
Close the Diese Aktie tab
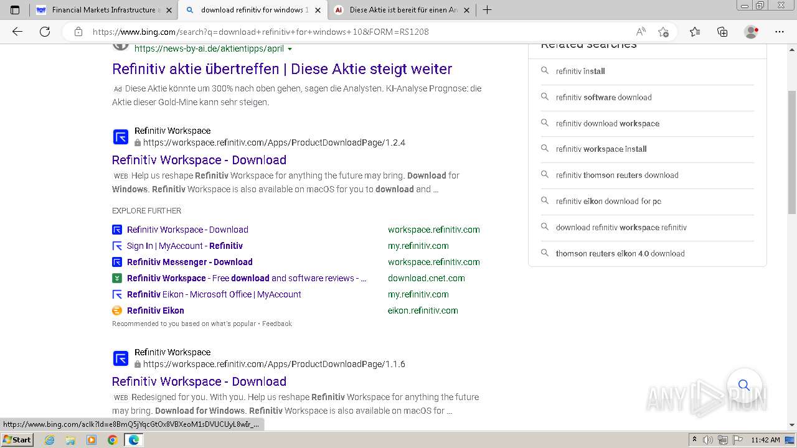(x=466, y=10)
